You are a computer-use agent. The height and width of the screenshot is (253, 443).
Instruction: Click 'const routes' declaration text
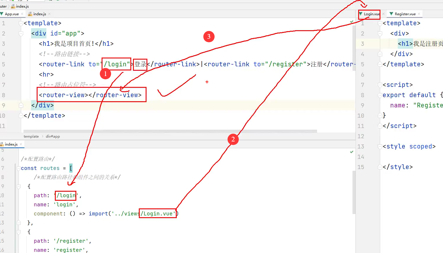pyautogui.click(x=40, y=168)
